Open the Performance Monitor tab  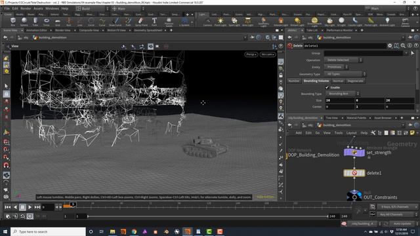pos(340,30)
